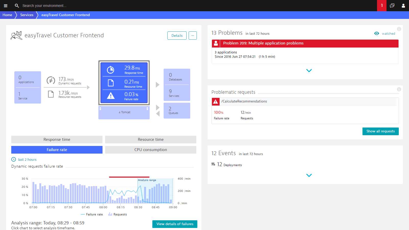Viewport: 409px width, 230px height.
Task: Click the Tomcat cat logo icon
Action: 16,35
